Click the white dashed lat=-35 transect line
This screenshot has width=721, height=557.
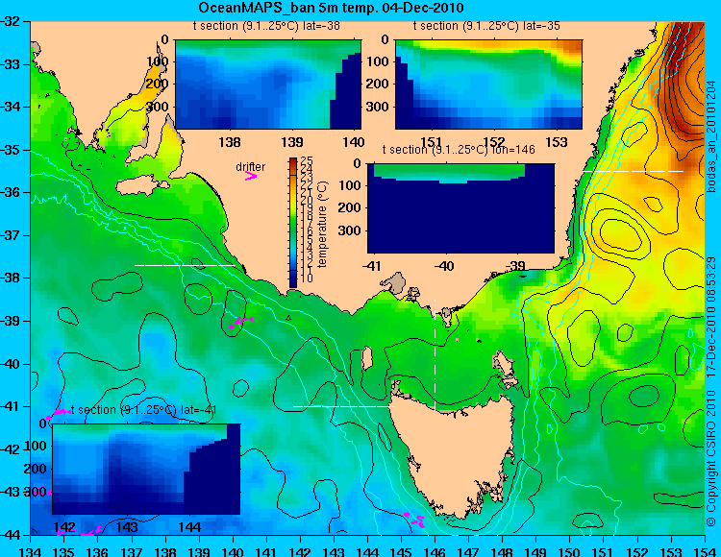634,171
